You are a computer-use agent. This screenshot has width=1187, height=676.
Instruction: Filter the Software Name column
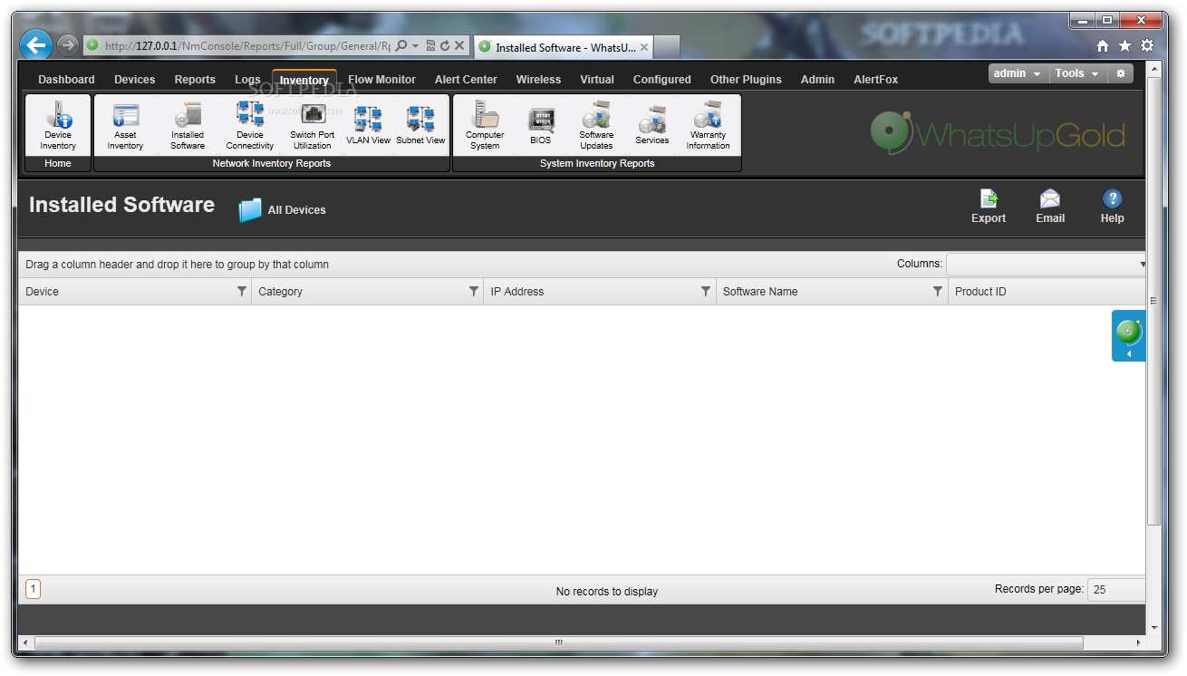click(x=938, y=292)
